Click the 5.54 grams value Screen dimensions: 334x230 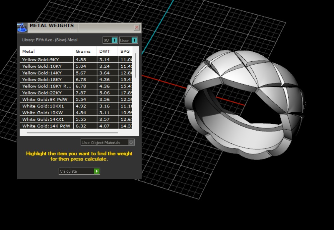[81, 99]
